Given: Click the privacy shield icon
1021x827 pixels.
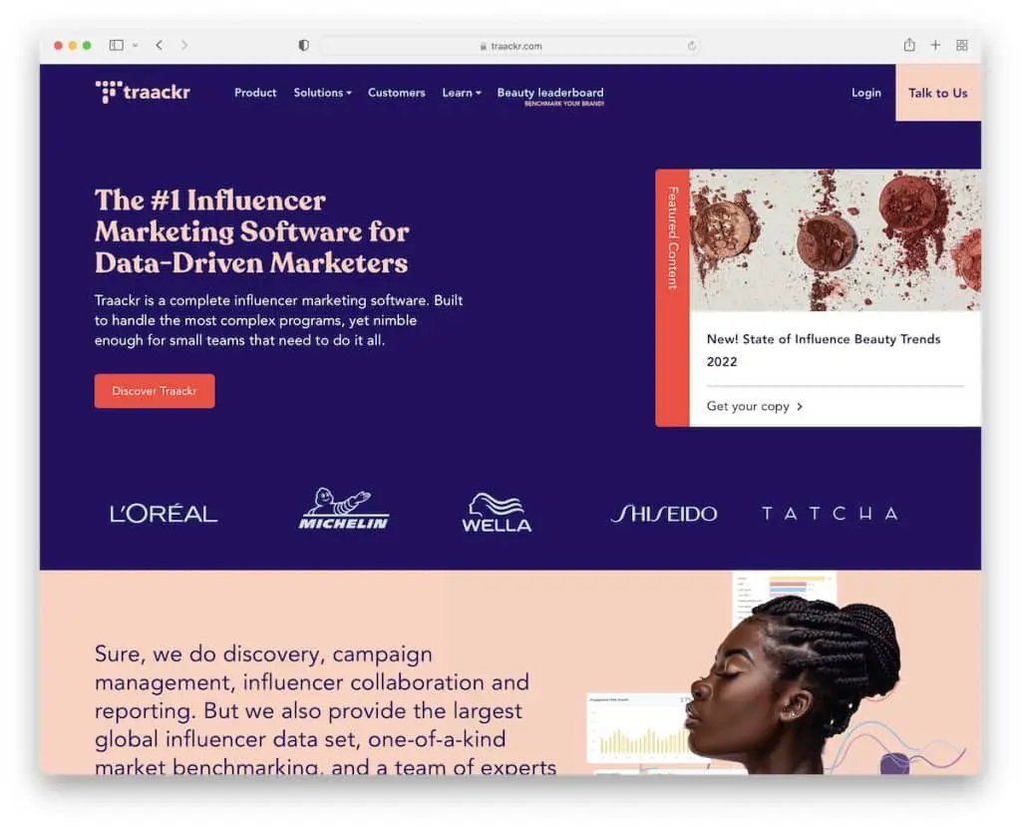Looking at the screenshot, I should pos(304,46).
